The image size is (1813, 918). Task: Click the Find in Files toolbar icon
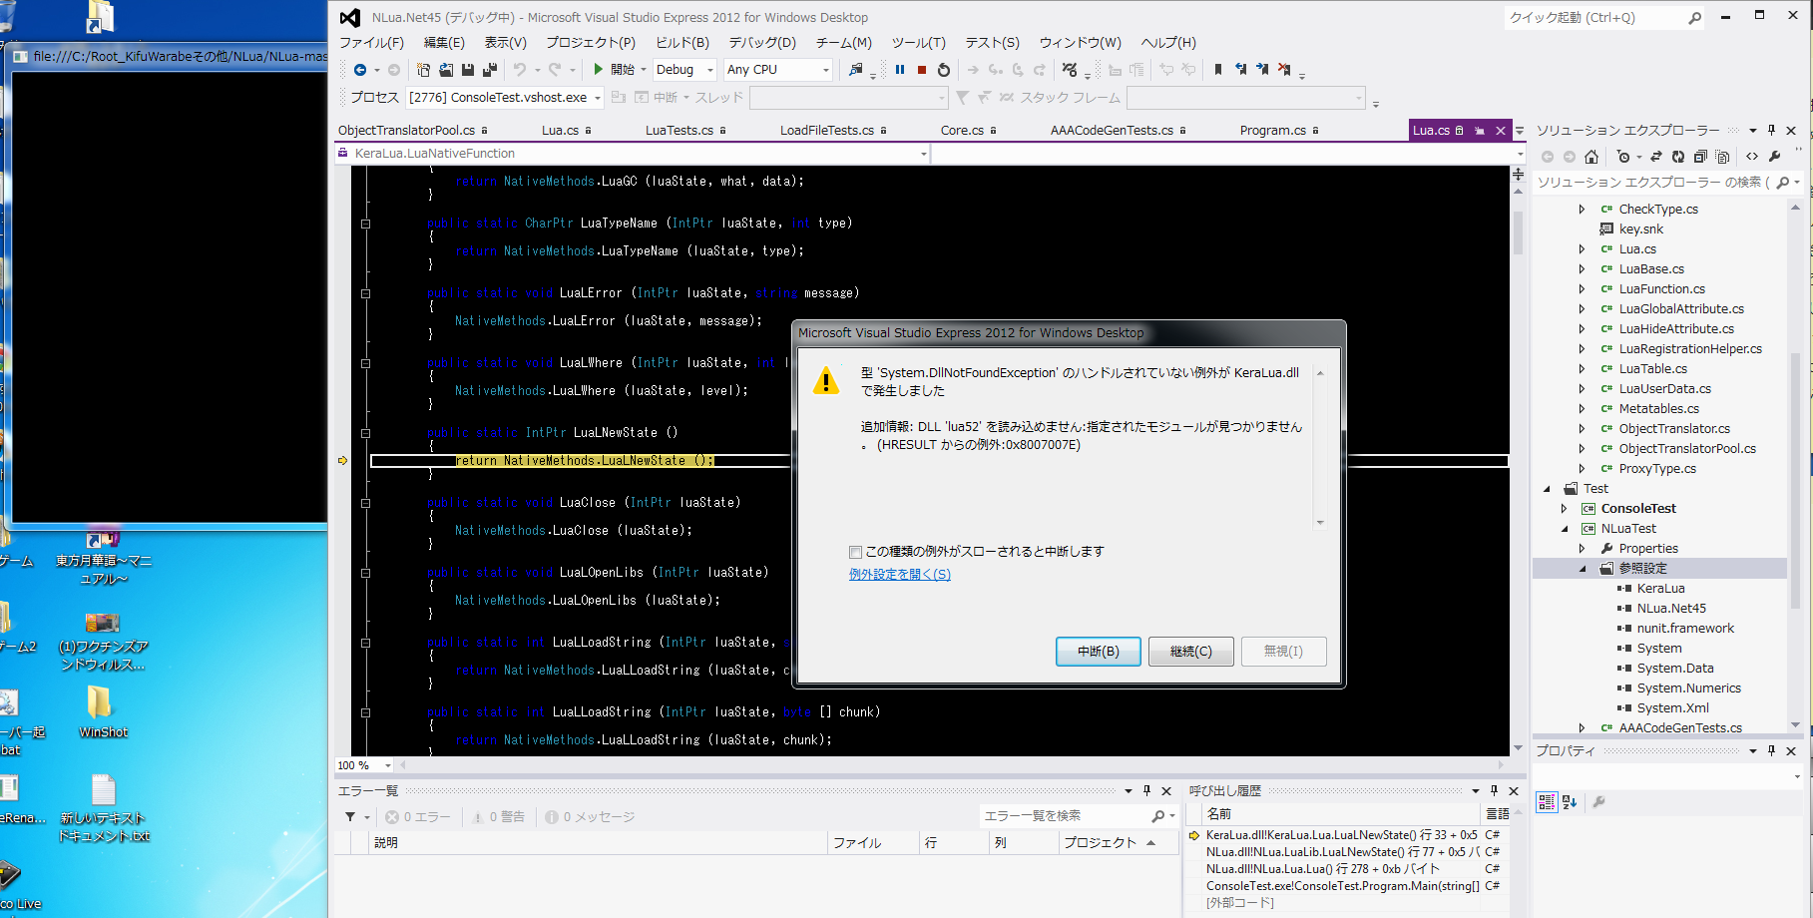coord(856,70)
